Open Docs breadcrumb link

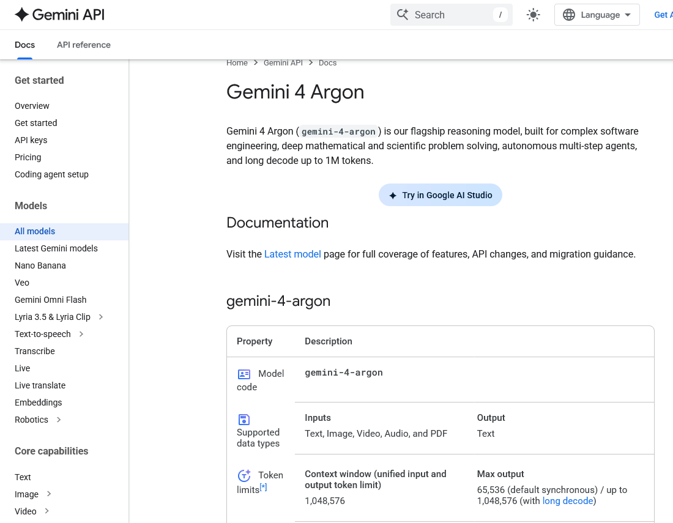[x=327, y=62]
